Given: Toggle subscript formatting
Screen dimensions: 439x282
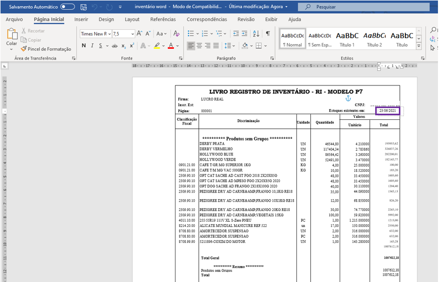Looking at the screenshot, I should (x=124, y=46).
